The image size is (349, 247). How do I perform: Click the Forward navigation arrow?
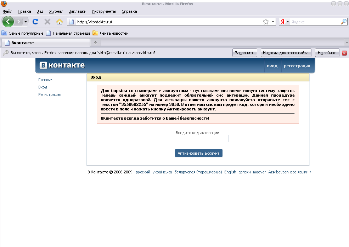click(19, 22)
